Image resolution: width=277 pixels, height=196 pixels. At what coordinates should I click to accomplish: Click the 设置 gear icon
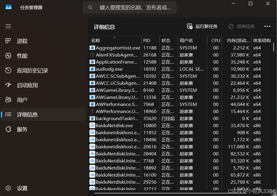pos(8,188)
